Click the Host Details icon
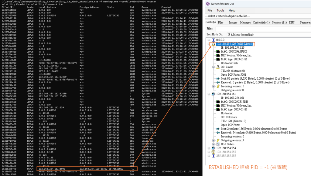Screen dimensions: 311x176 coord(218,144)
